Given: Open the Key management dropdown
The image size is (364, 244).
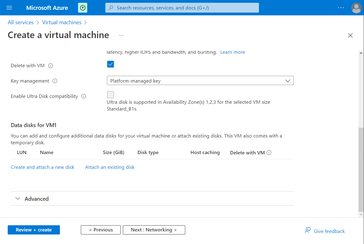Looking at the screenshot, I should point(200,81).
